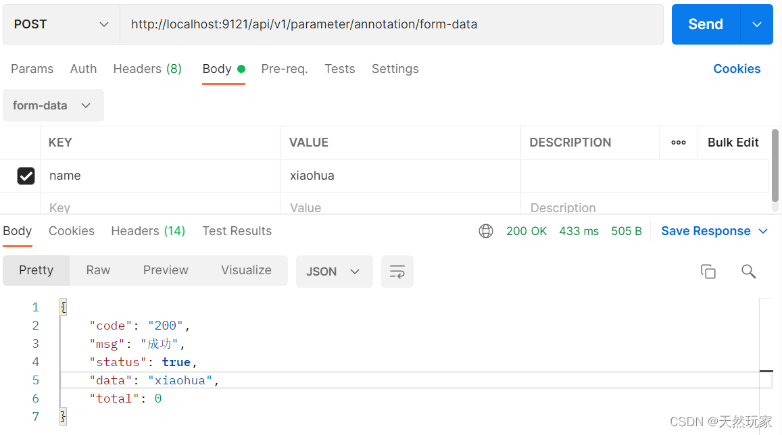The image size is (782, 435).
Task: Click the "code": "200" line
Action: [140, 326]
